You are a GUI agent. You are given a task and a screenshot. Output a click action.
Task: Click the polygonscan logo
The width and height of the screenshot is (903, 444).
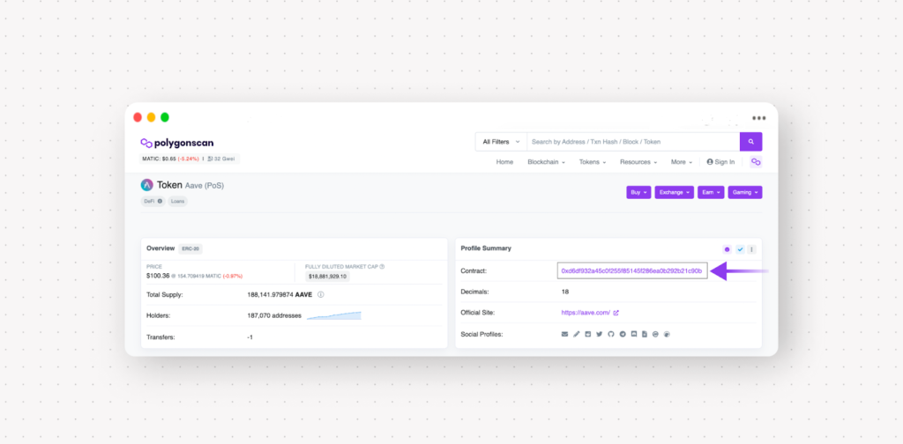176,144
